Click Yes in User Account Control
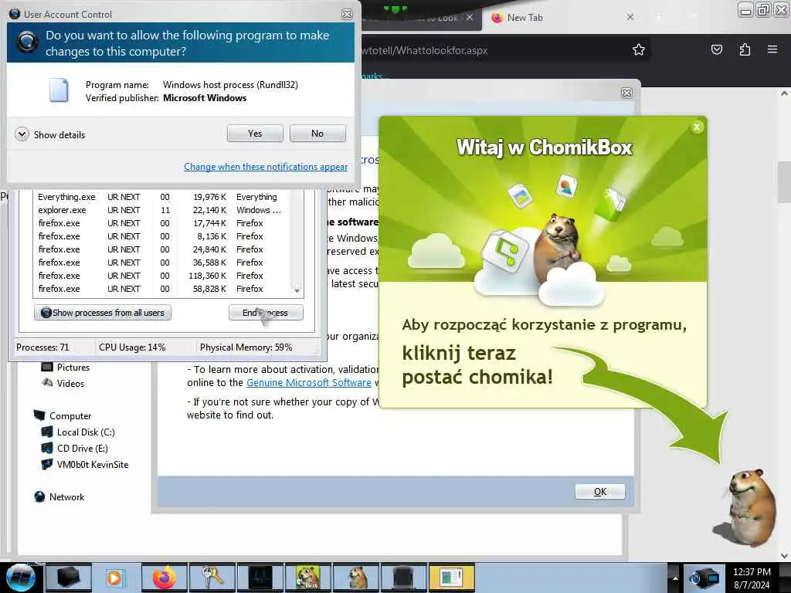The image size is (791, 593). 255,134
